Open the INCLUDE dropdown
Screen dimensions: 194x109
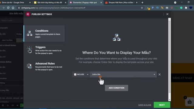click(x=81, y=74)
